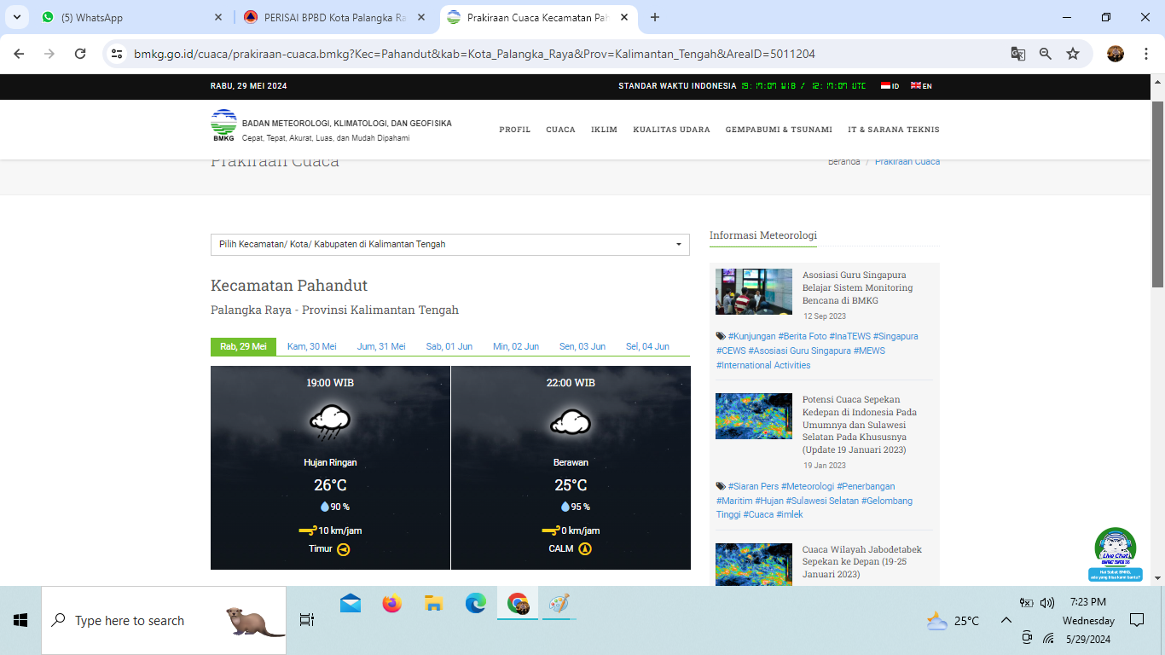1165x655 pixels.
Task: Launch Firefox from the taskbar
Action: (x=391, y=603)
